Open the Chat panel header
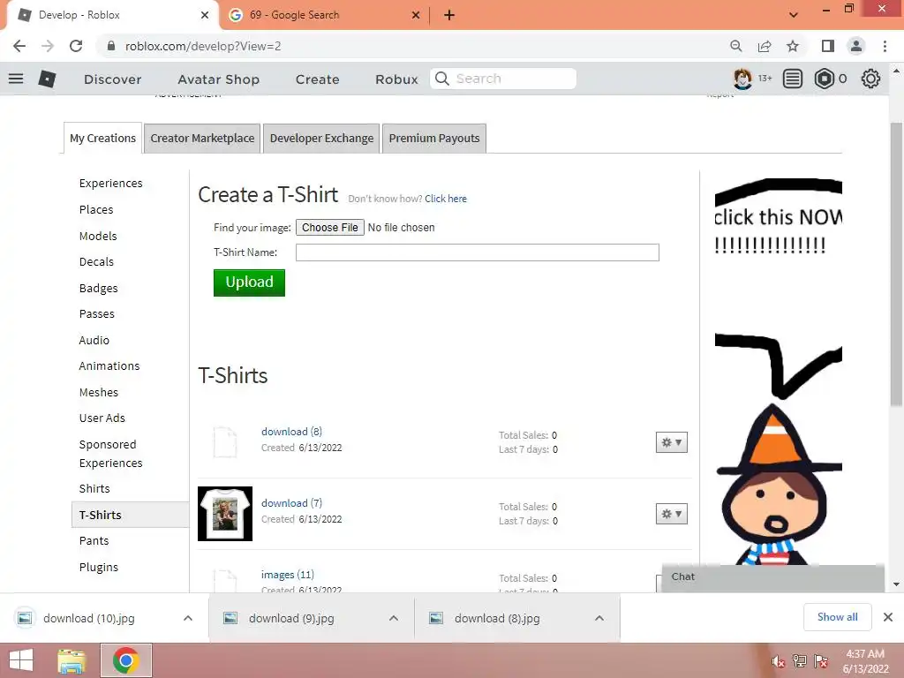Viewport: 904px width, 678px height. click(x=772, y=577)
